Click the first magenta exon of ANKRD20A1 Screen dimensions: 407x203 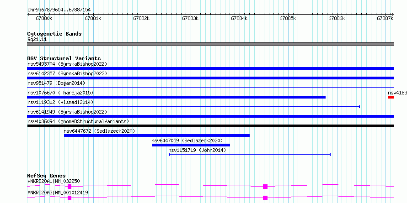(70, 187)
